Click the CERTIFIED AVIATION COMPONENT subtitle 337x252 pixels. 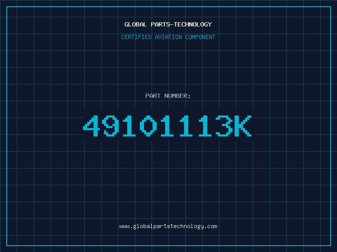coord(168,37)
